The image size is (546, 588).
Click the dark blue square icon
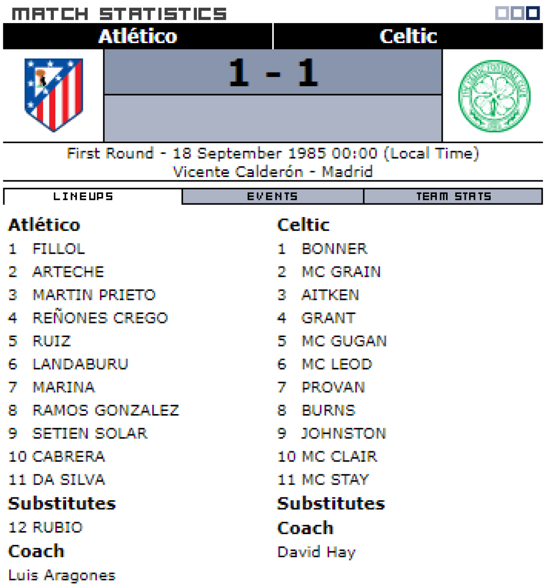(x=532, y=13)
